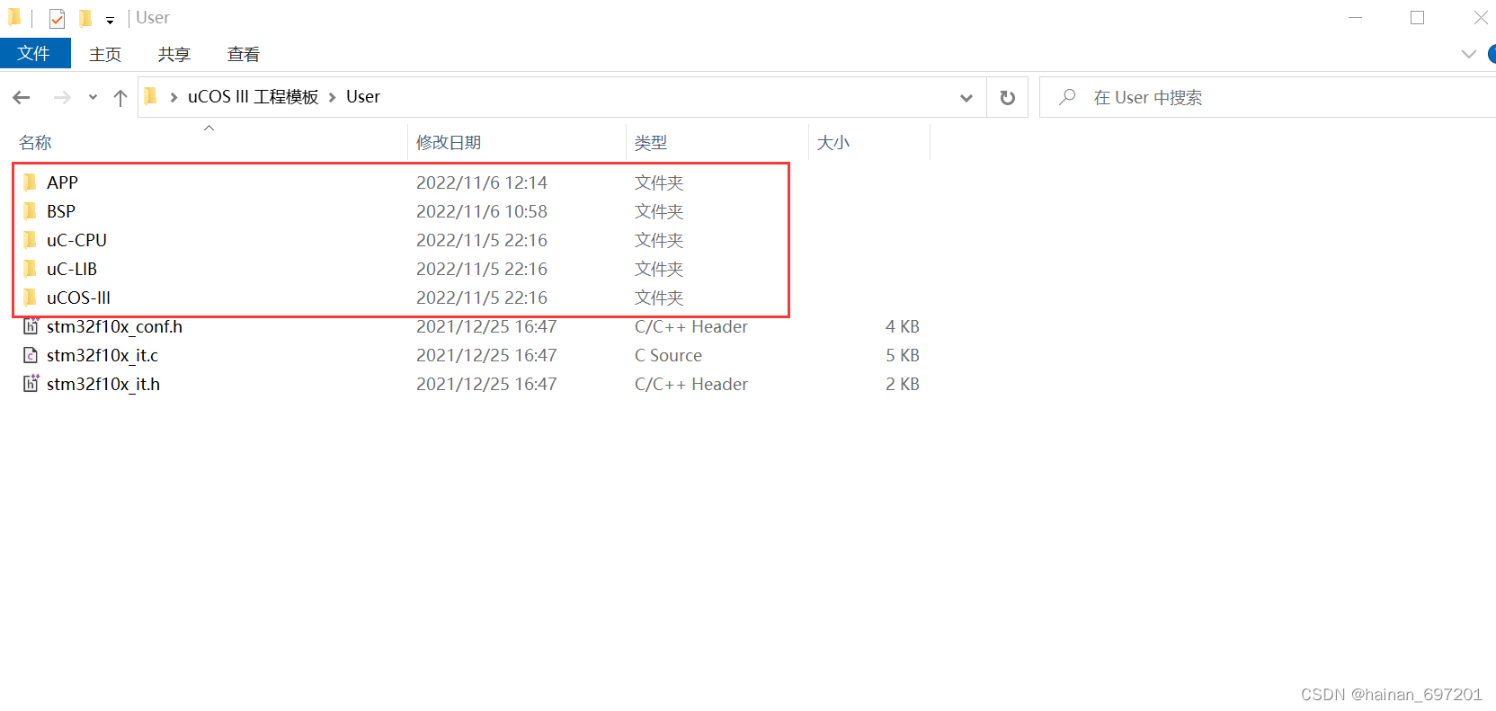Select the folder name uC-CPU

tap(76, 240)
